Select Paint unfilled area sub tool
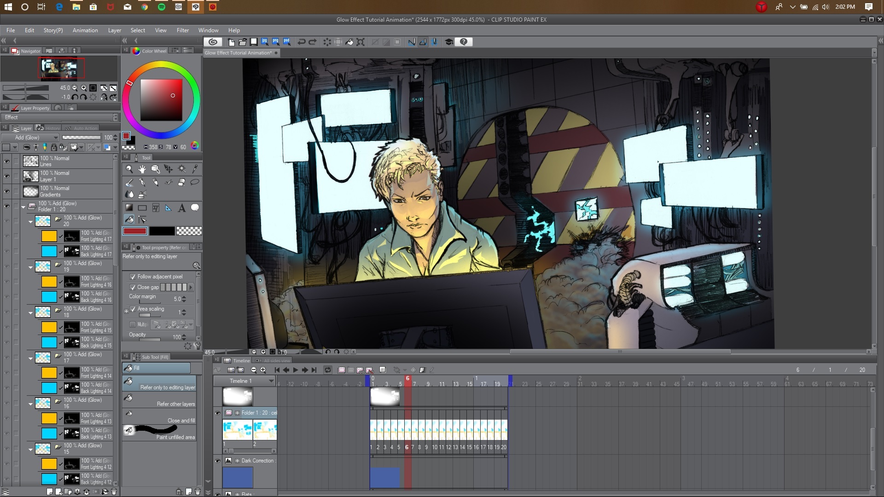 [159, 433]
